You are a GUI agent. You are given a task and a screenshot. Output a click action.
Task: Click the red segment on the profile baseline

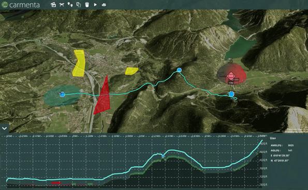point(56,183)
